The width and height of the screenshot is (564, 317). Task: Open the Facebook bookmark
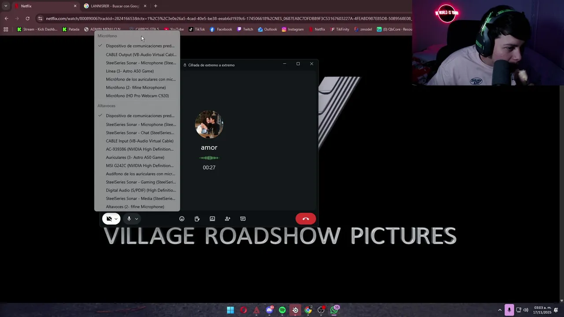(221, 29)
